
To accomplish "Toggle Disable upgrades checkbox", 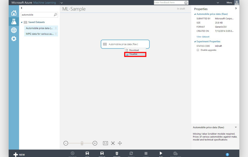I will (198, 50).
